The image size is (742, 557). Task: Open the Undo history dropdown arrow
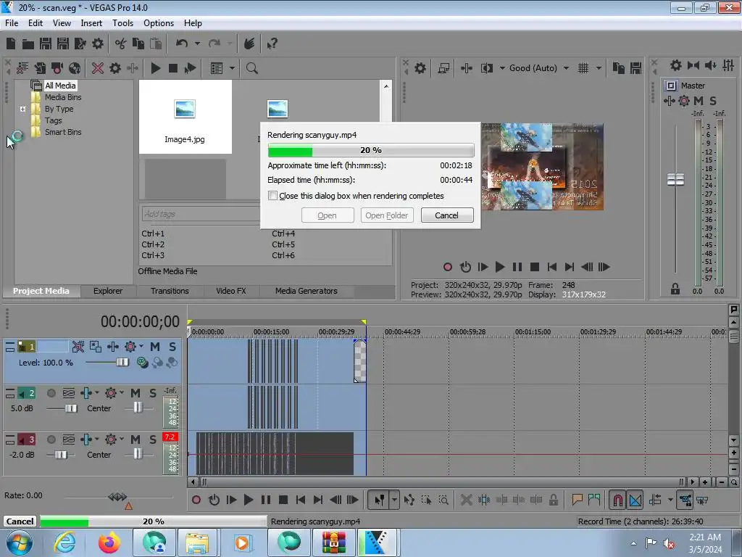coord(197,44)
